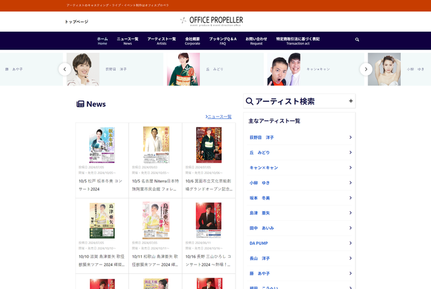Click 小柳 ゆき photo in carousel

(x=384, y=69)
